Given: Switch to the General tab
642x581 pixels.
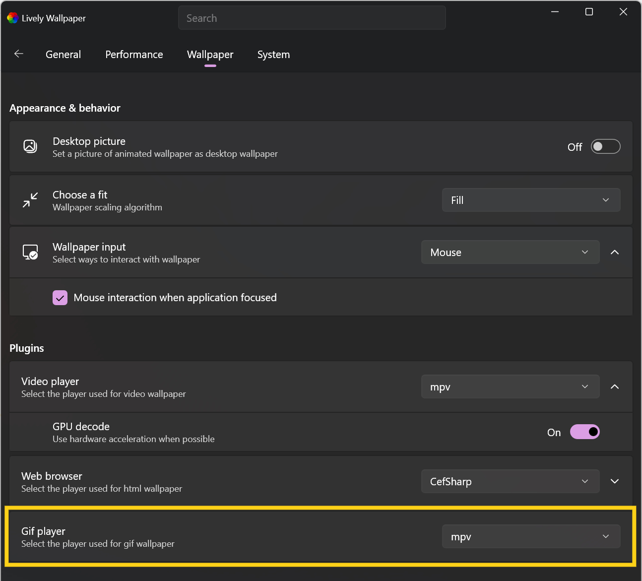Looking at the screenshot, I should point(63,55).
